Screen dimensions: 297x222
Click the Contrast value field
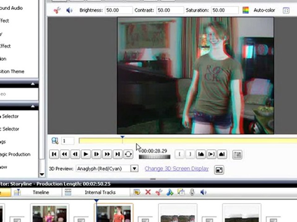(x=170, y=10)
